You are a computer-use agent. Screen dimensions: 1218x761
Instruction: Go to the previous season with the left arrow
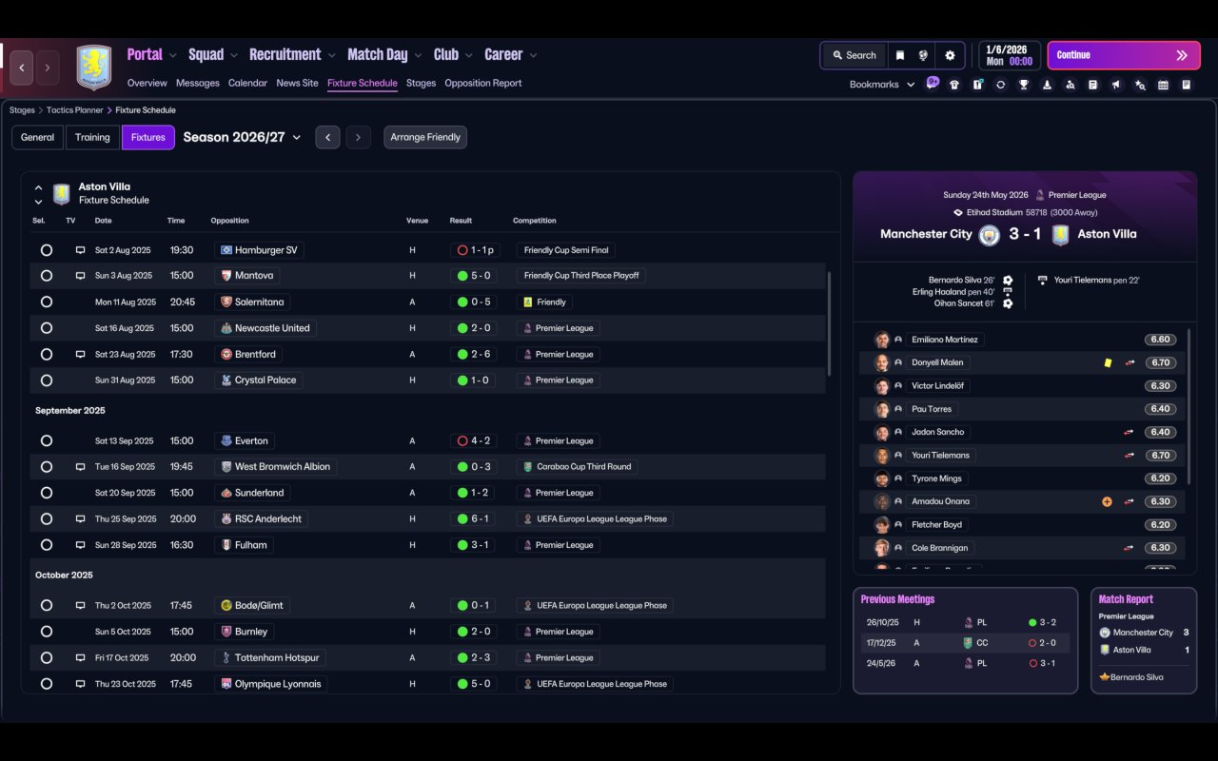(x=327, y=138)
